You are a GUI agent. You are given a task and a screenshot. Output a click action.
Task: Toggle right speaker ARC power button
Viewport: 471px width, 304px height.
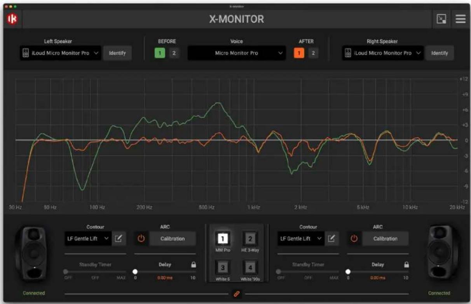point(354,239)
